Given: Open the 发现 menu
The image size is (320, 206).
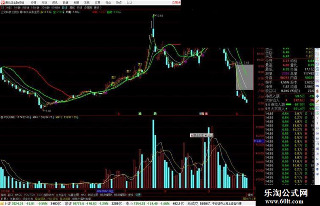Looking at the screenshot, I should point(87,2).
